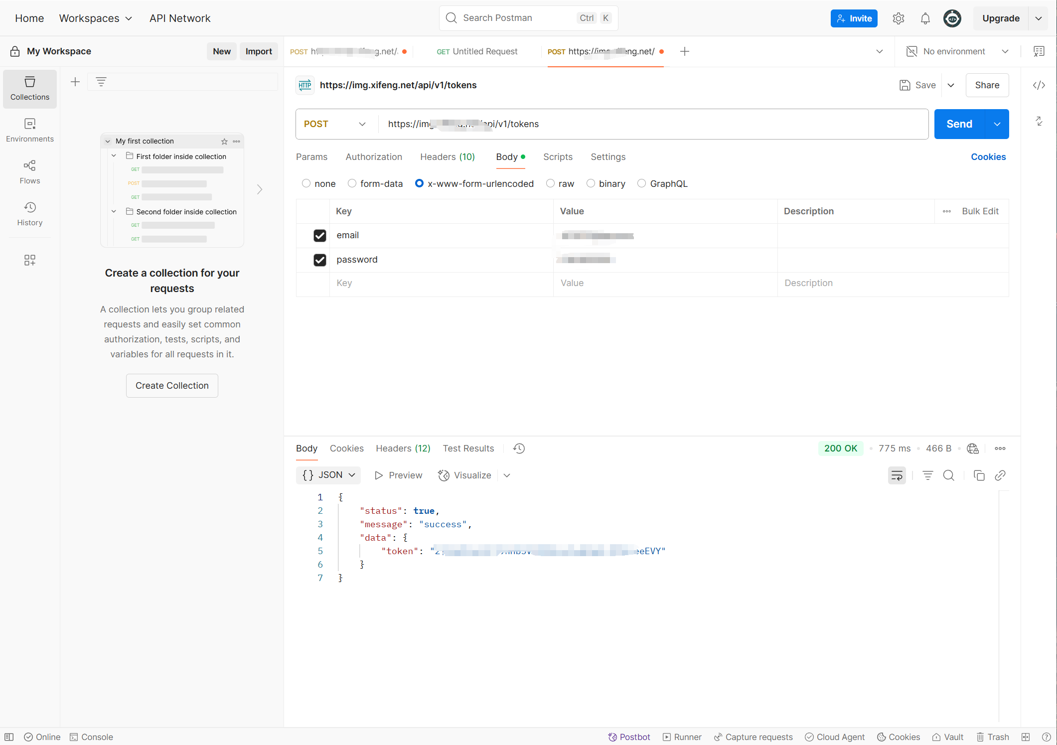
Task: Open response history clock icon
Action: pos(519,448)
